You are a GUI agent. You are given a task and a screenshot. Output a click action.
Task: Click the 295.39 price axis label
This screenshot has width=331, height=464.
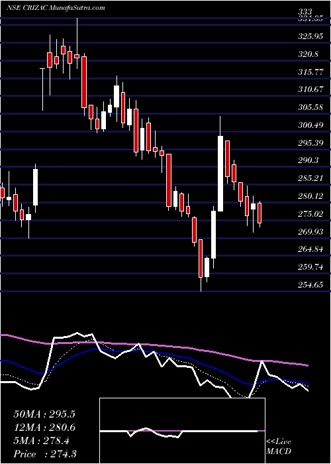tap(310, 143)
